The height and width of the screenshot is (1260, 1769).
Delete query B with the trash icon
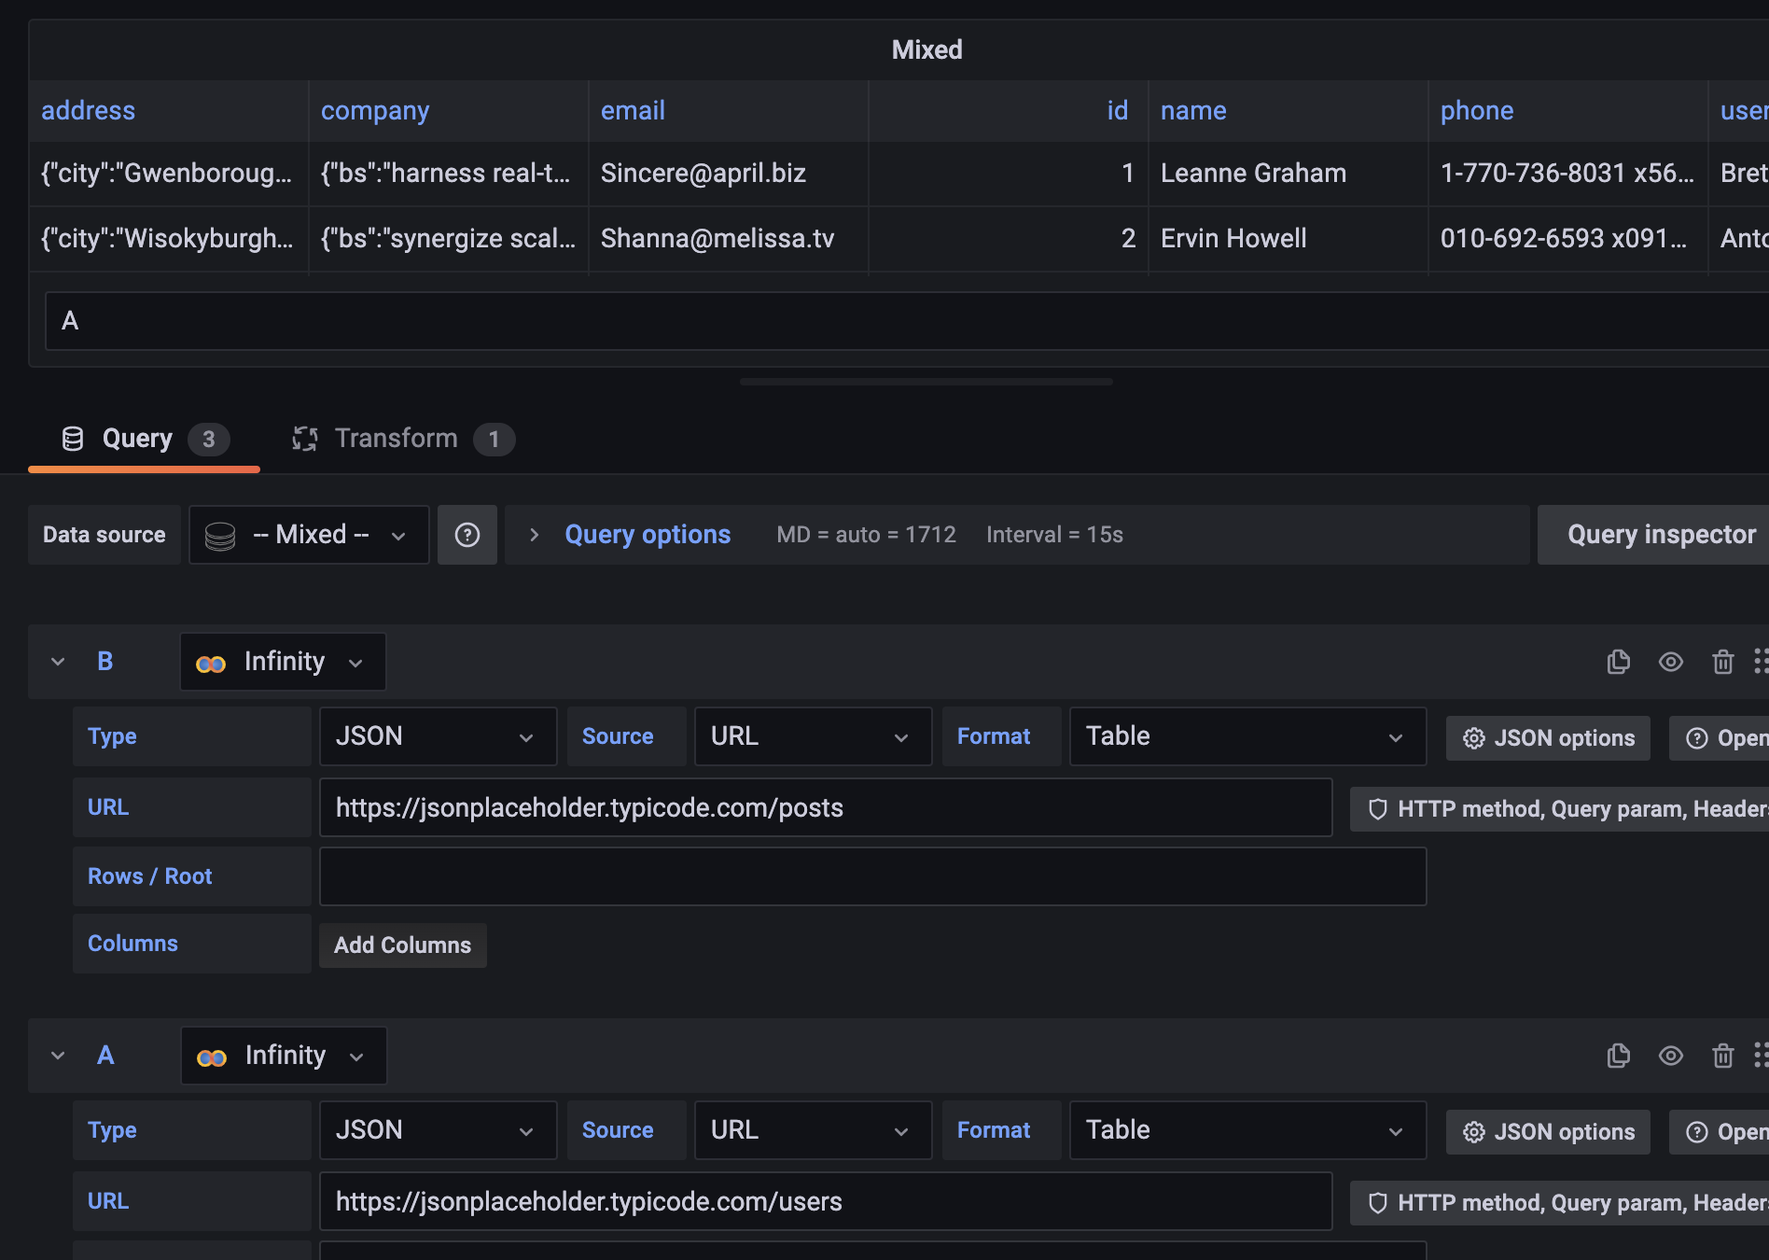(x=1723, y=662)
